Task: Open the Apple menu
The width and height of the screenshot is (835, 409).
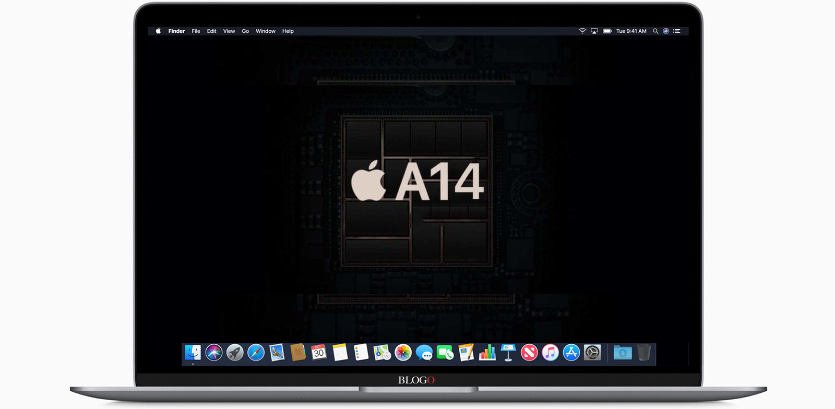Action: pos(158,31)
